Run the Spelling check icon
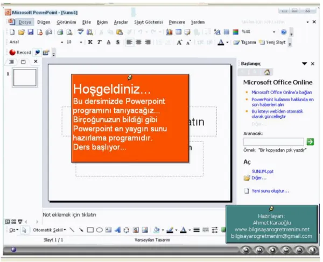This screenshot has height=262, width=323. point(81,32)
